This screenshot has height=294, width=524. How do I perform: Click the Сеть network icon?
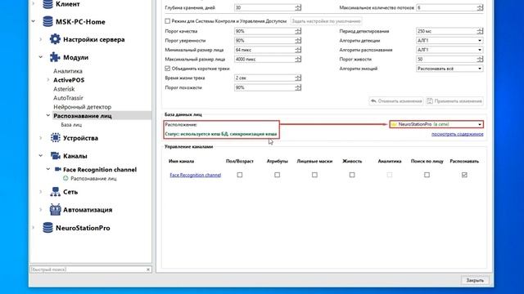(55, 192)
